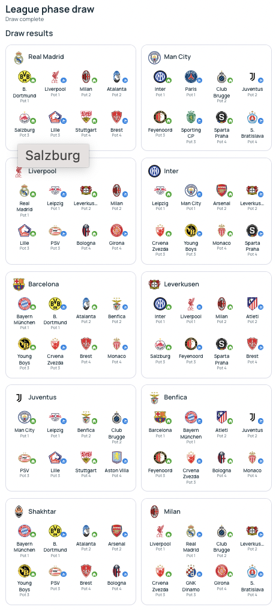This screenshot has height=610, width=276.
Task: Select Arsenal crest in Inter card
Action: click(x=221, y=190)
